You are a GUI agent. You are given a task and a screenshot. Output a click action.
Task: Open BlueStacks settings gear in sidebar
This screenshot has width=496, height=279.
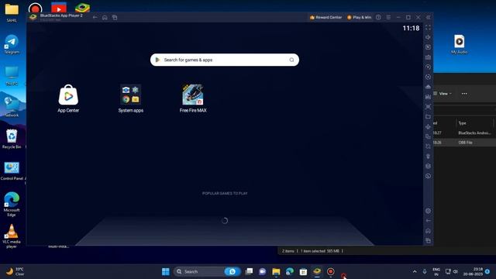click(428, 211)
